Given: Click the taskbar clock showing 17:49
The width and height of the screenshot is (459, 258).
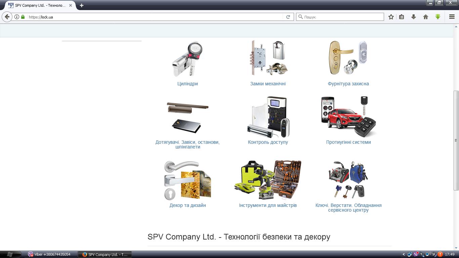Looking at the screenshot, I should point(450,255).
